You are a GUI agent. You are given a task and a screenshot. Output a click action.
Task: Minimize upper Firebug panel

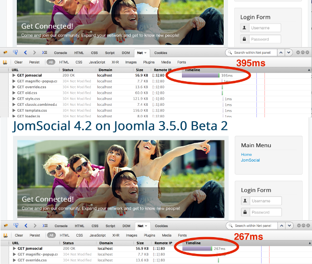pos(298,52)
